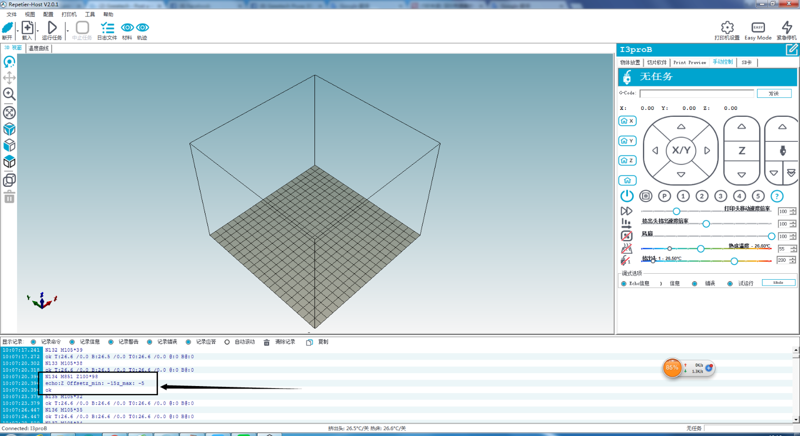Toggle 试运行 dry run option

coord(730,284)
